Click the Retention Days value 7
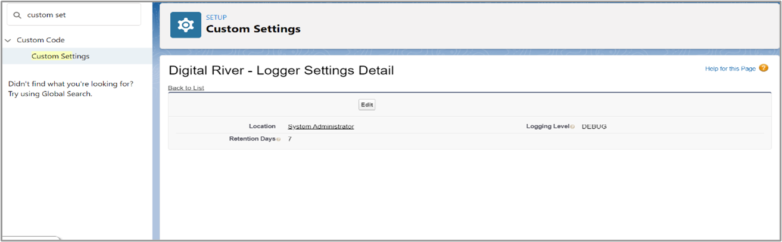The width and height of the screenshot is (782, 242). (289, 139)
